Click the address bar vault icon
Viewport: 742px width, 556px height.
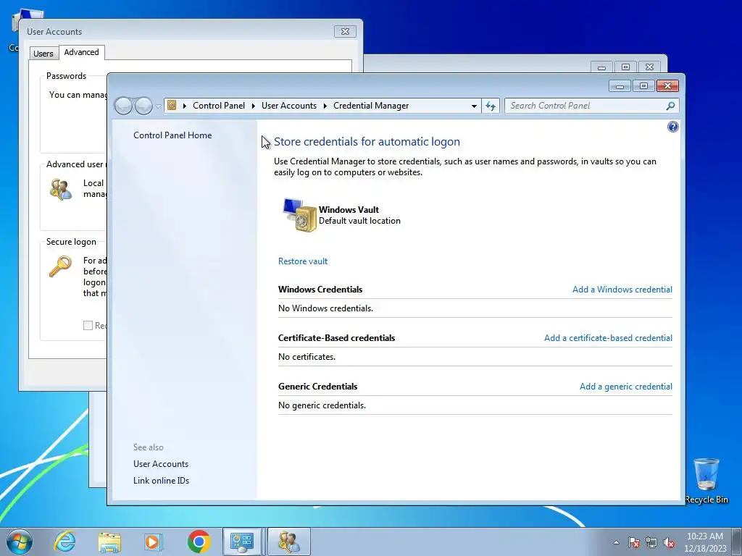click(172, 106)
